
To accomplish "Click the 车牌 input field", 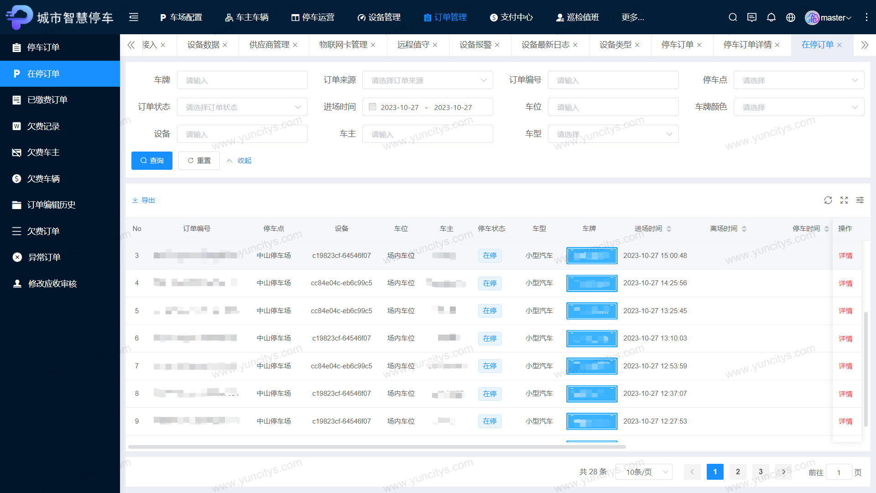I will [x=242, y=80].
